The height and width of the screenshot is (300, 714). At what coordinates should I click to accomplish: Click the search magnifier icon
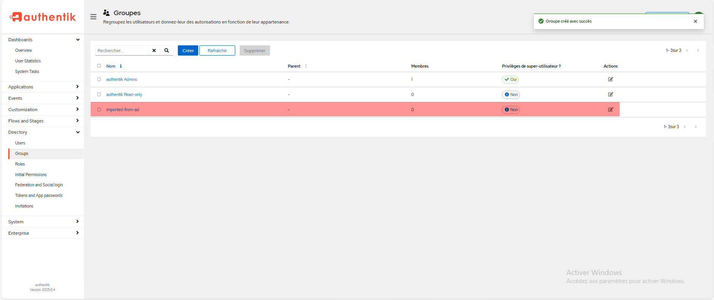pyautogui.click(x=167, y=51)
